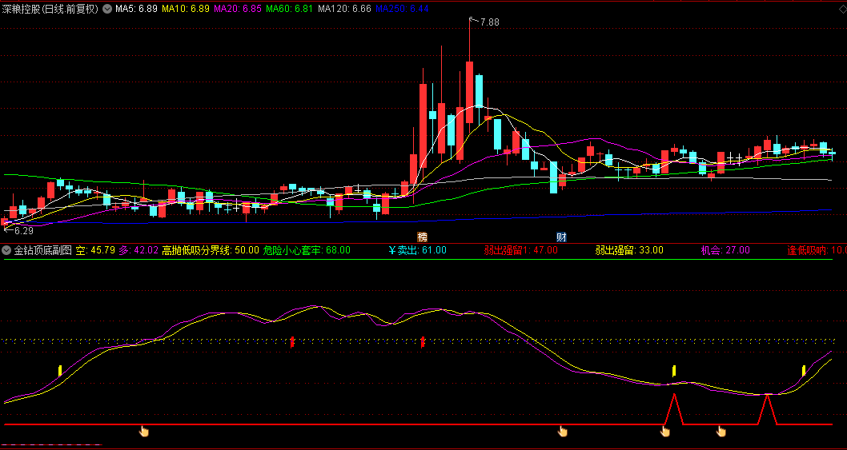Click the MA120: 6.66 label
847x450 pixels.
tap(344, 9)
